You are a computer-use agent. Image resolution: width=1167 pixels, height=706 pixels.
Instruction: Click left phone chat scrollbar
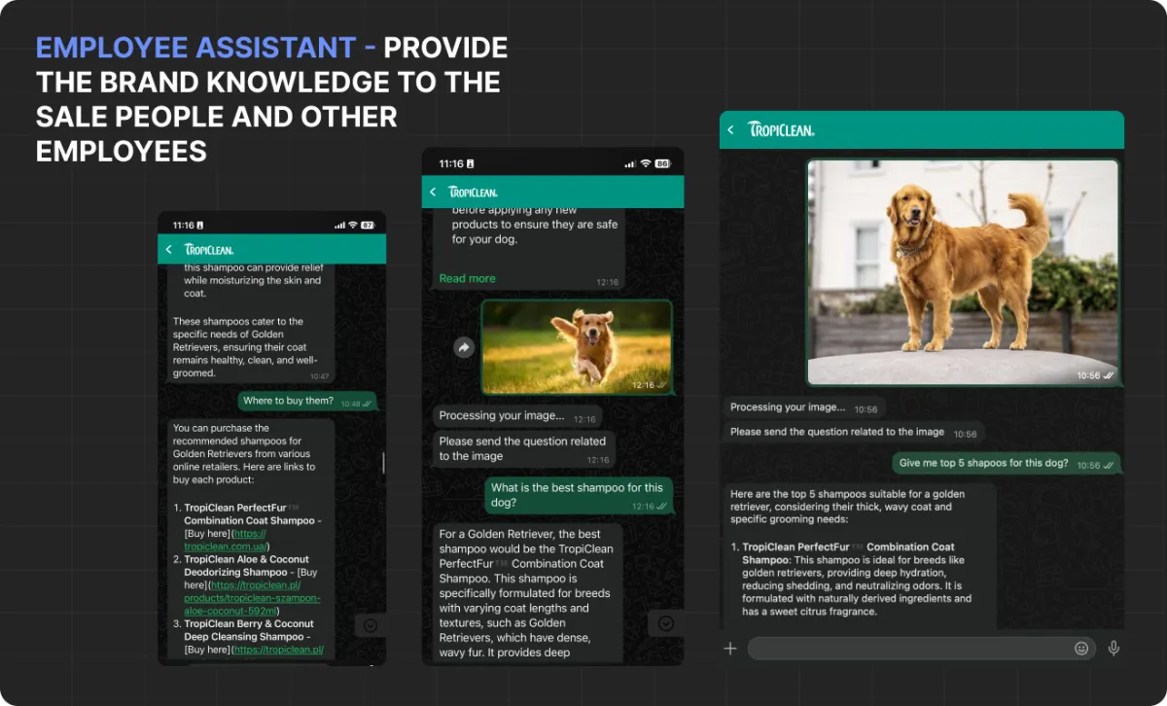click(x=382, y=463)
